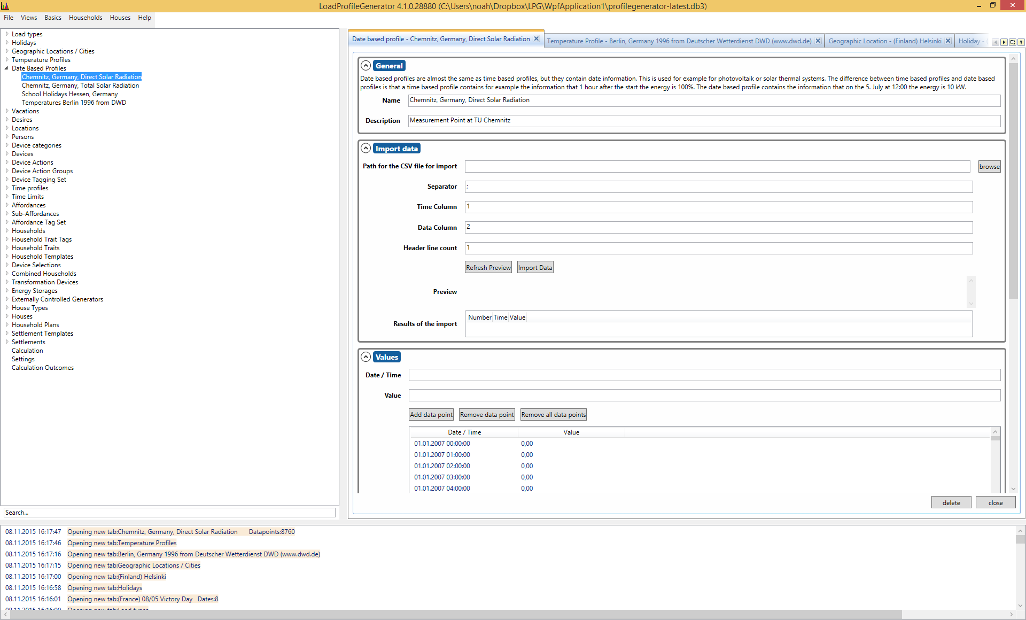Click log entry Opening new tab:Holidays
The height and width of the screenshot is (620, 1026).
coord(105,588)
